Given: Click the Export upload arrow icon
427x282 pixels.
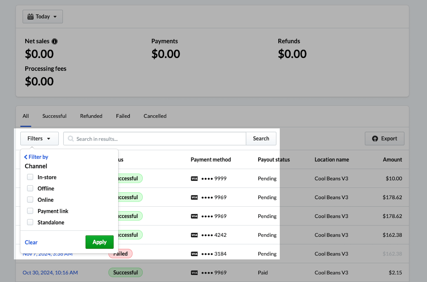Looking at the screenshot, I should (375, 139).
